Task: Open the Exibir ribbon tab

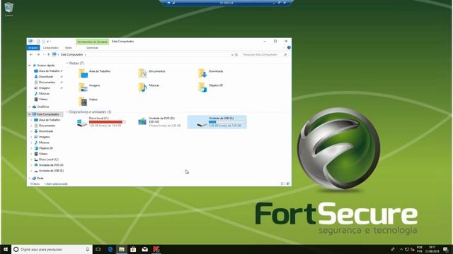Action: (x=69, y=48)
